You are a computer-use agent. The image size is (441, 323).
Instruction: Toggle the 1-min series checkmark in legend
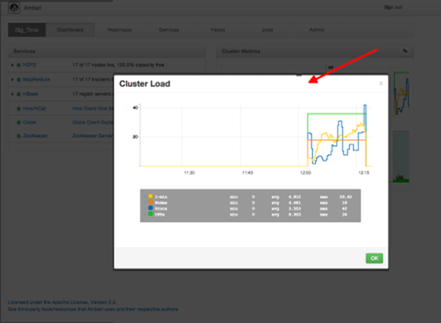(145, 196)
